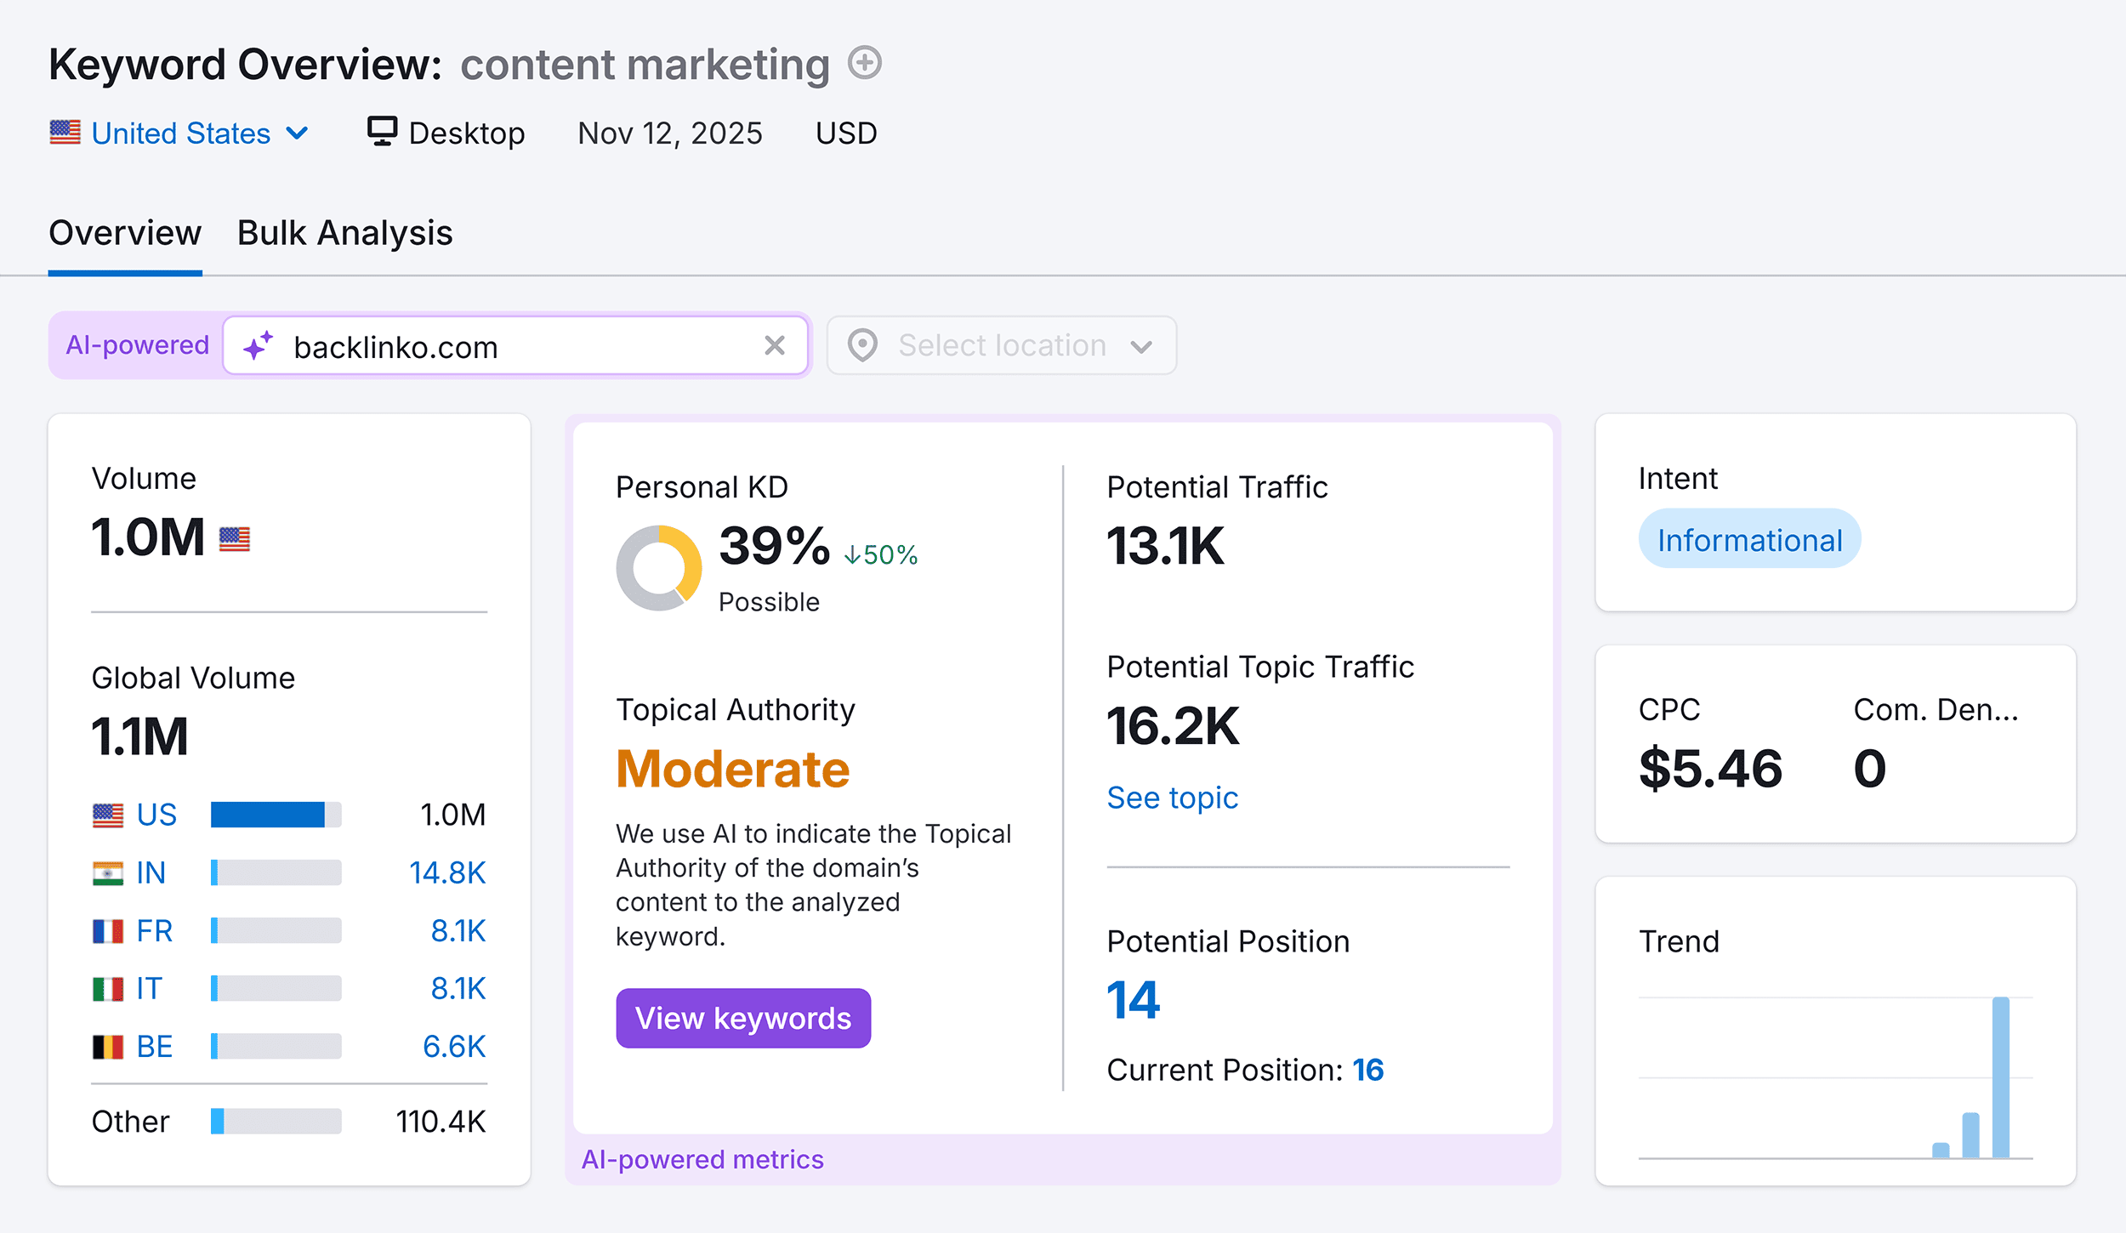Expand the United States country selector
The image size is (2126, 1233).
(x=297, y=133)
